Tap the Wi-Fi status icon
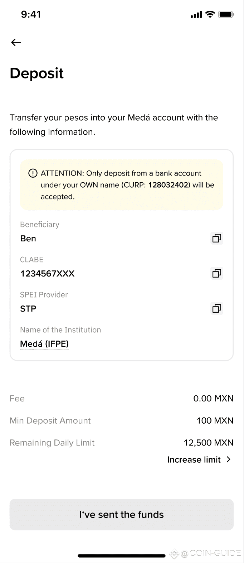Viewport: 244px width, 563px height. point(210,15)
